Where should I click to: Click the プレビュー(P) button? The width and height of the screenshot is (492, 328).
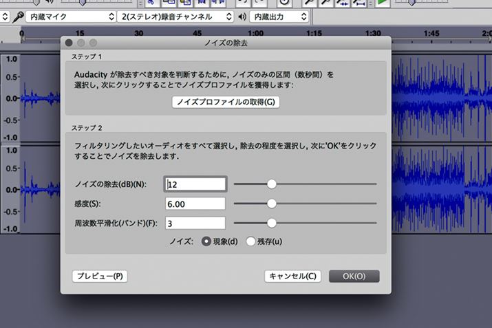click(100, 276)
